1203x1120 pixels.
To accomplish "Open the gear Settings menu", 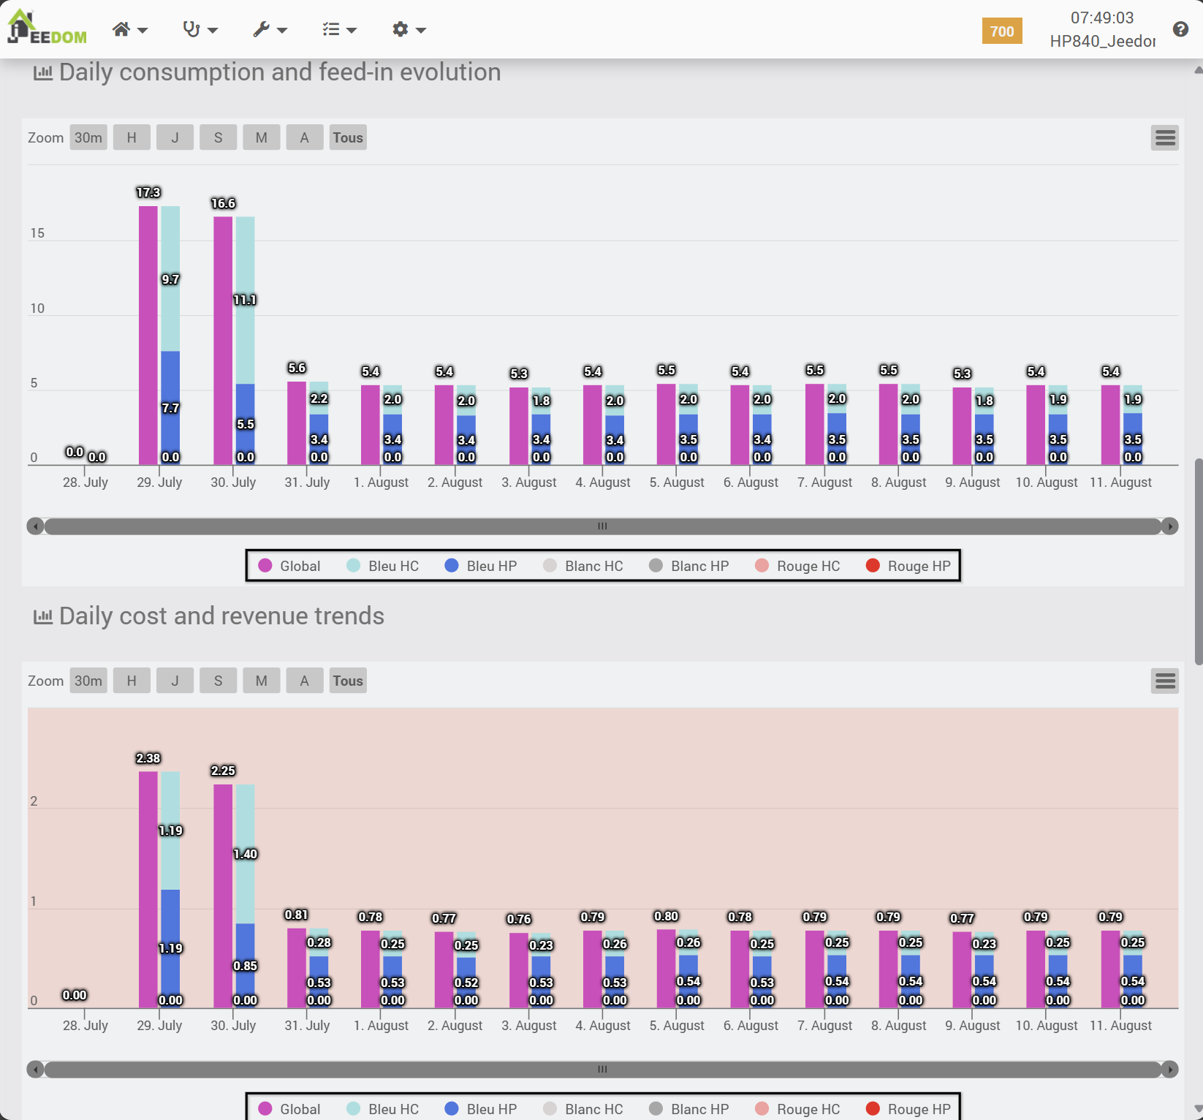I will [x=409, y=29].
